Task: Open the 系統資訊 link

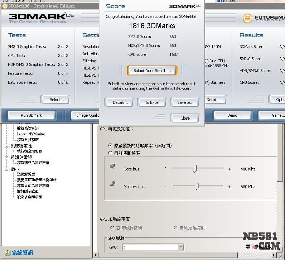Action: tap(23, 252)
